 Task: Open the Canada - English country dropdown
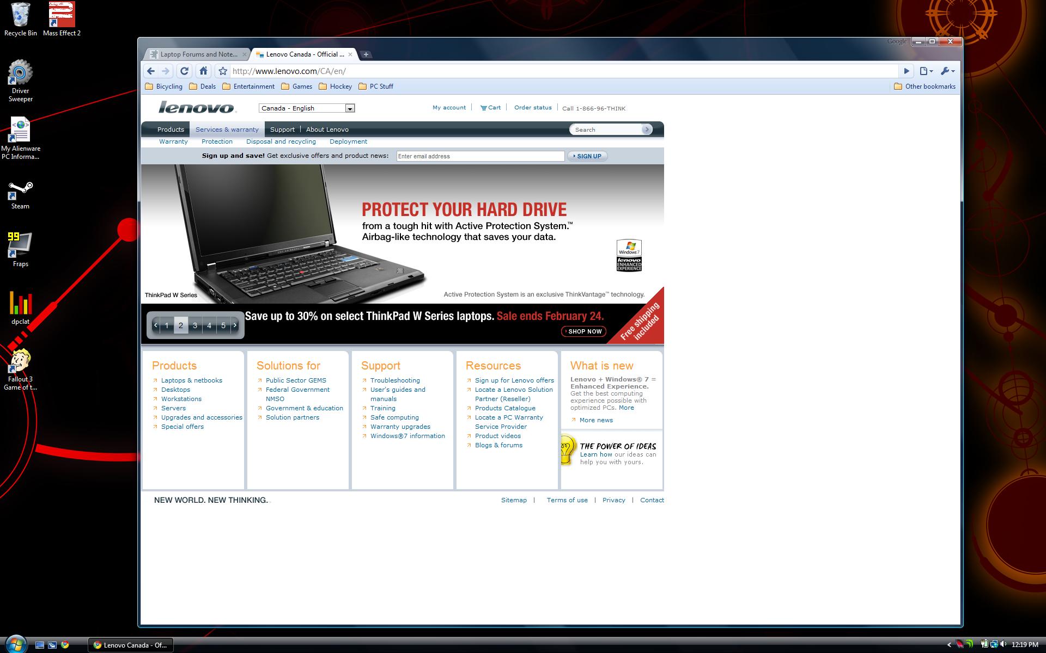coord(307,108)
